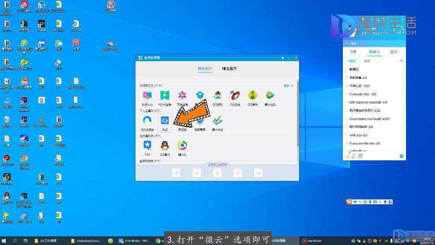Open 消息 tab in QQ panel
Image resolution: width=435 pixels, height=245 pixels.
(353, 52)
